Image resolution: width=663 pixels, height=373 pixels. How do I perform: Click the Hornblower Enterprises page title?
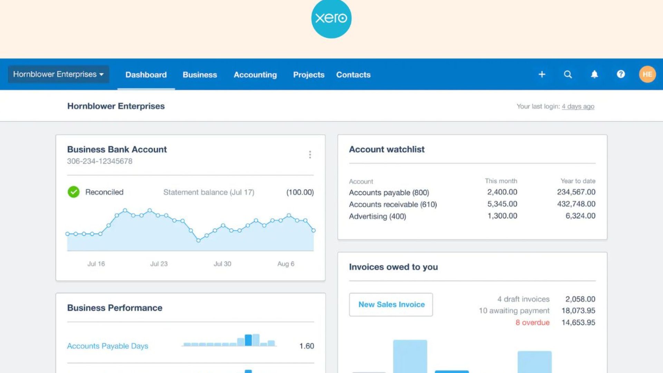(x=116, y=106)
